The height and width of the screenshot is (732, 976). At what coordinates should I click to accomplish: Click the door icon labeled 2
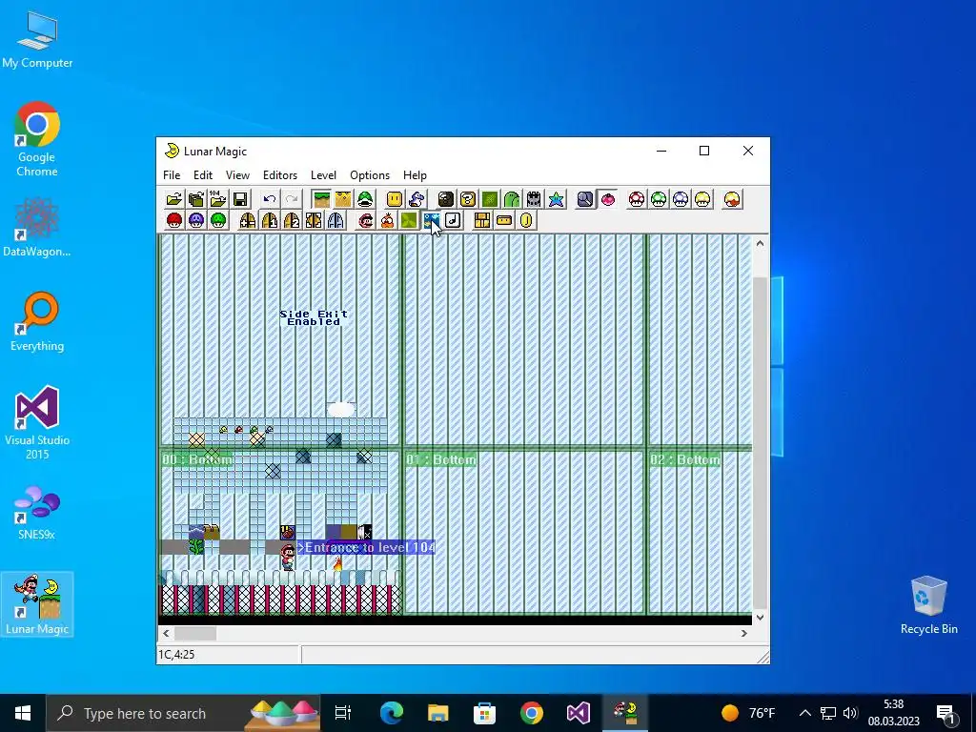(x=292, y=220)
